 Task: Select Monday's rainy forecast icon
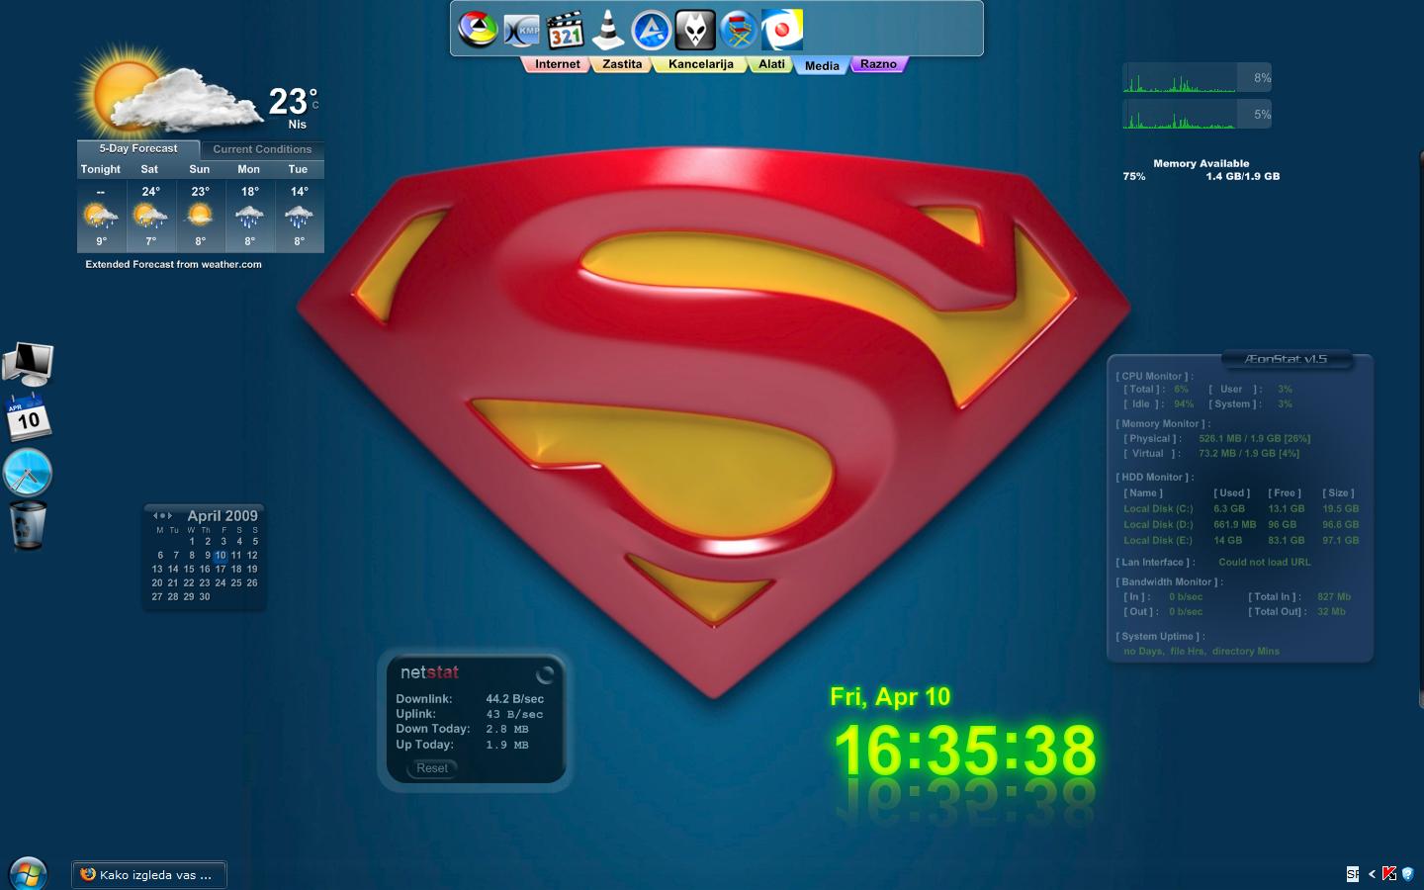pos(249,216)
